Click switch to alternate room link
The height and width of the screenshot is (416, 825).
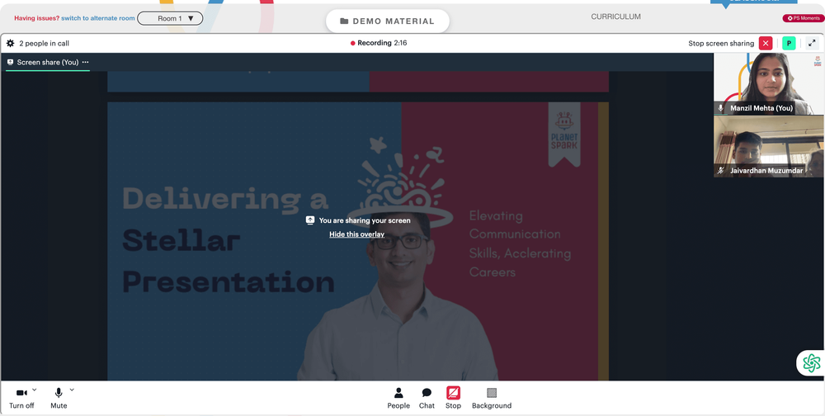(x=98, y=18)
